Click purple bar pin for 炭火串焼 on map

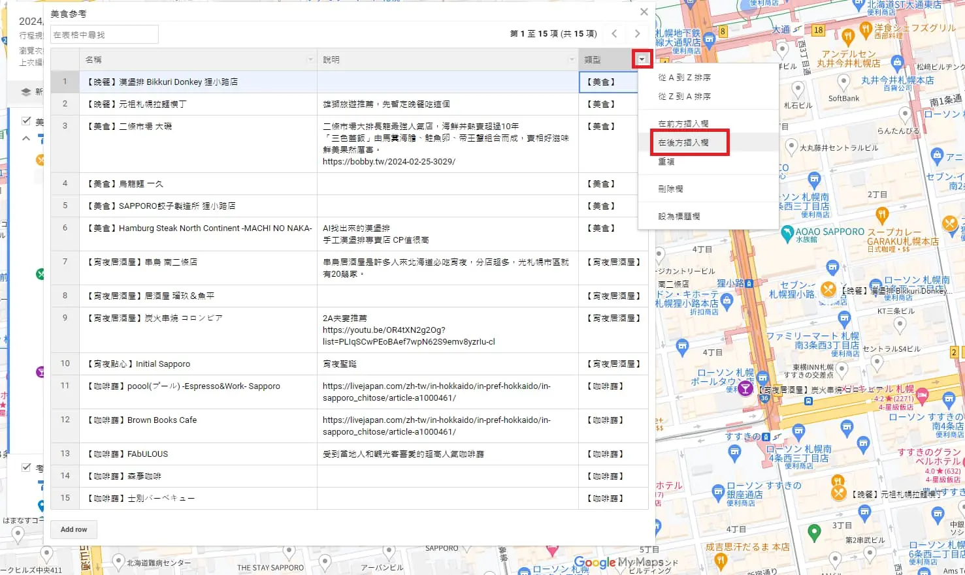click(x=745, y=390)
